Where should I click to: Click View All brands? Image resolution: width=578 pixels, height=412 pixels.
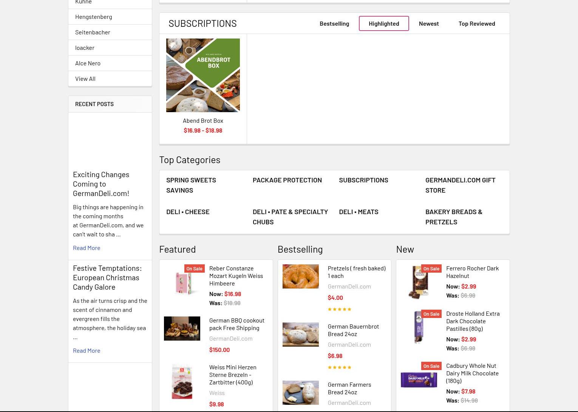[85, 79]
